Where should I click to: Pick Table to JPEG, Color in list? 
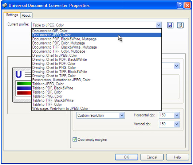pos(96,84)
